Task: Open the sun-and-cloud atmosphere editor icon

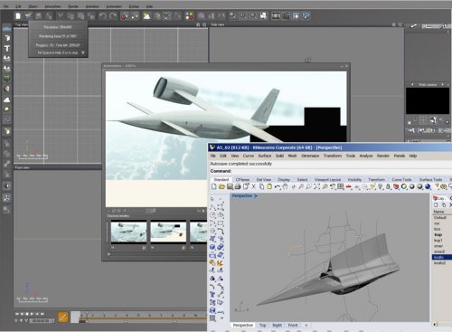Action: 146,16
